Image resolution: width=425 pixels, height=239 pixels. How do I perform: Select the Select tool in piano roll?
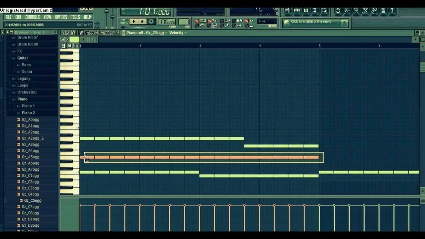[107, 33]
